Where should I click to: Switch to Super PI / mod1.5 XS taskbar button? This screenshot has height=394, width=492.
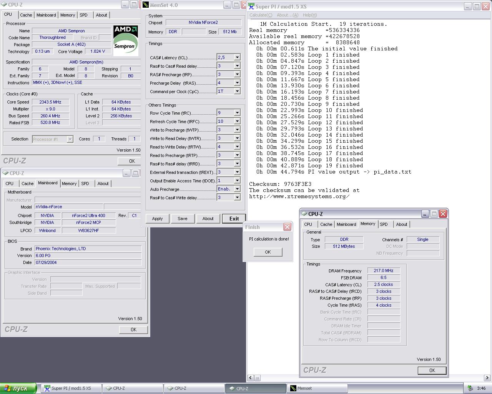click(x=71, y=388)
